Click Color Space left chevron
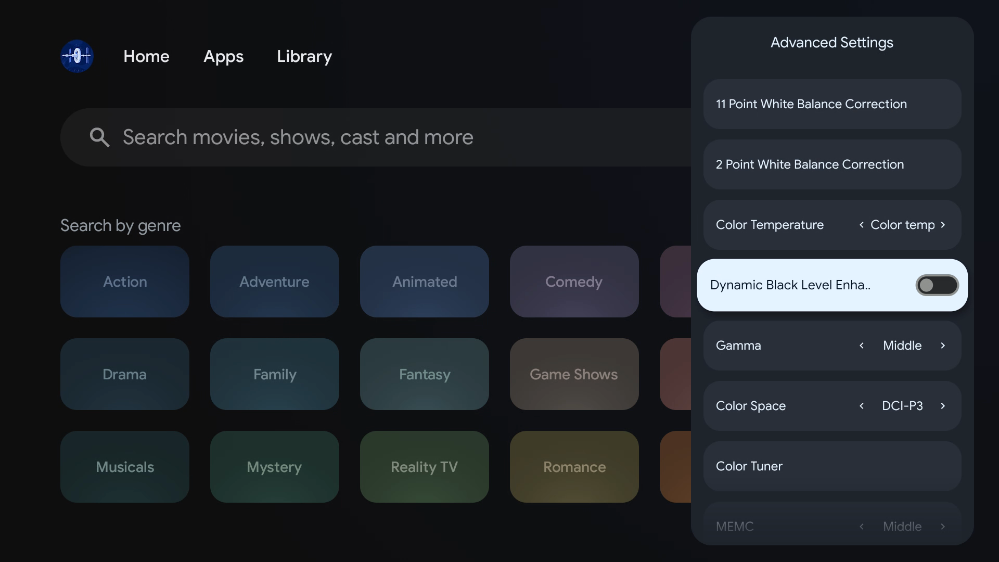This screenshot has width=999, height=562. pos(862,406)
